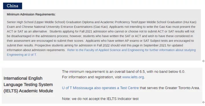Select the China country tab
The image size is (205, 106).
point(13,6)
